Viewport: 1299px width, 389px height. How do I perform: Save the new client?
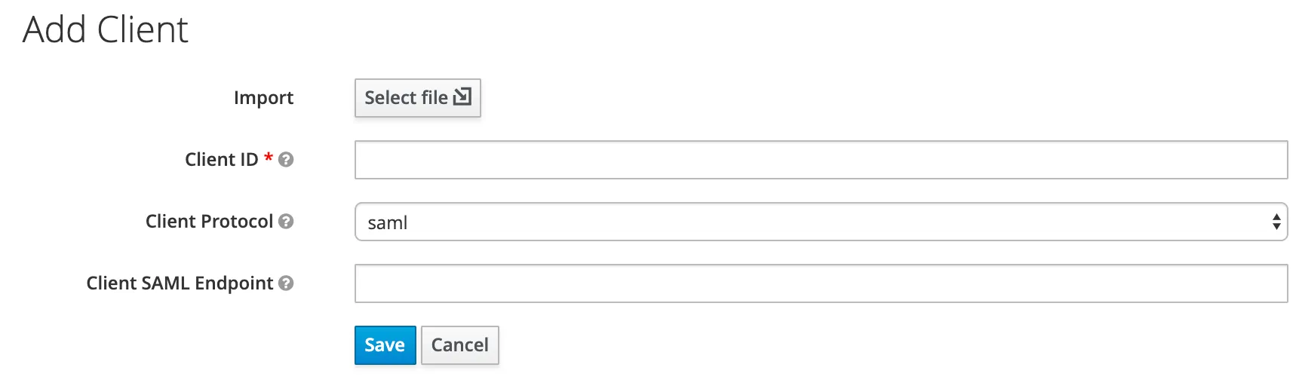[x=385, y=345]
